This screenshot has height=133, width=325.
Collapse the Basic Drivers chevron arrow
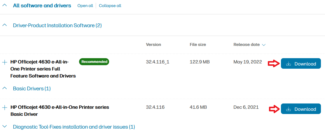(x=4, y=88)
